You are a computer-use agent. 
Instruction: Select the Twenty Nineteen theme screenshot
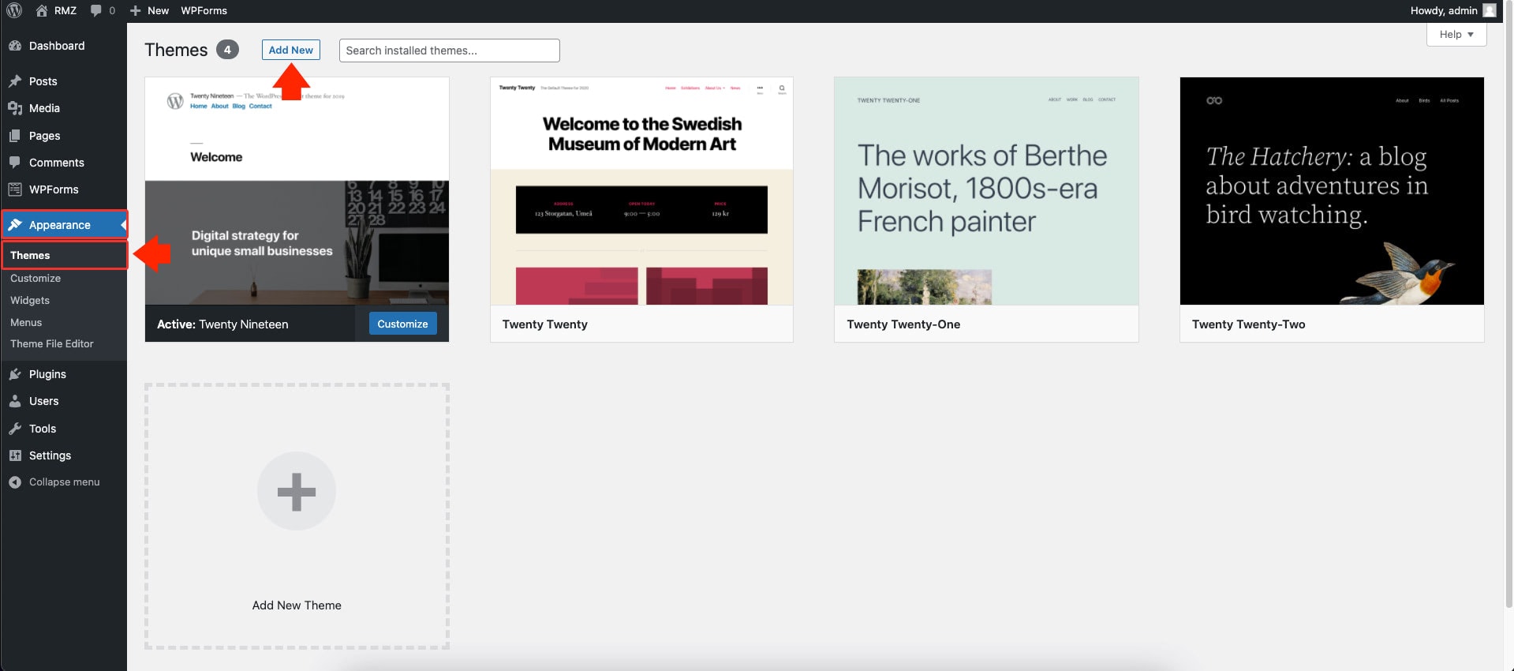tap(297, 191)
